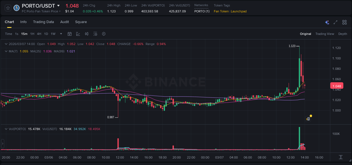Switch to the Trading Data tab
This screenshot has height=165, width=352.
tap(43, 22)
